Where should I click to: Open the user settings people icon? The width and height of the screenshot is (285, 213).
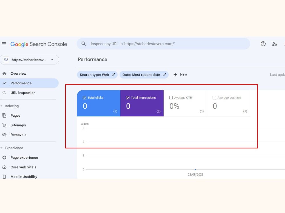pos(274,44)
